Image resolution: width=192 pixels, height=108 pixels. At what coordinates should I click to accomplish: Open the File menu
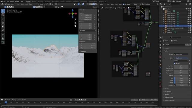pyautogui.click(x=4, y=1)
